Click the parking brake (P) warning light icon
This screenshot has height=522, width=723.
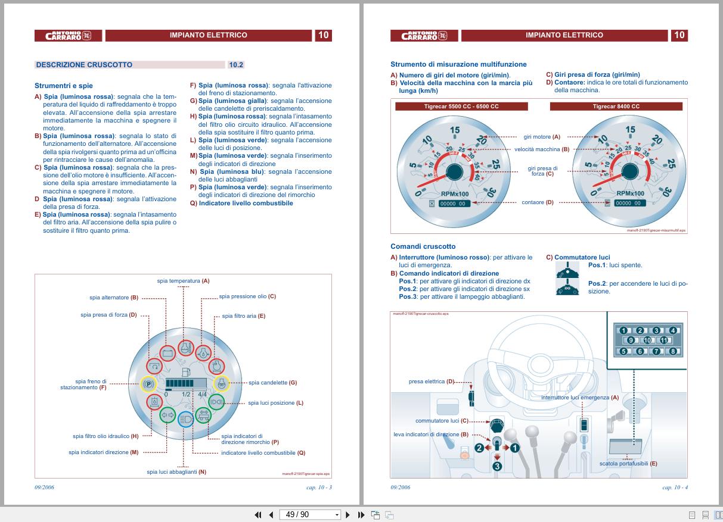tap(148, 385)
